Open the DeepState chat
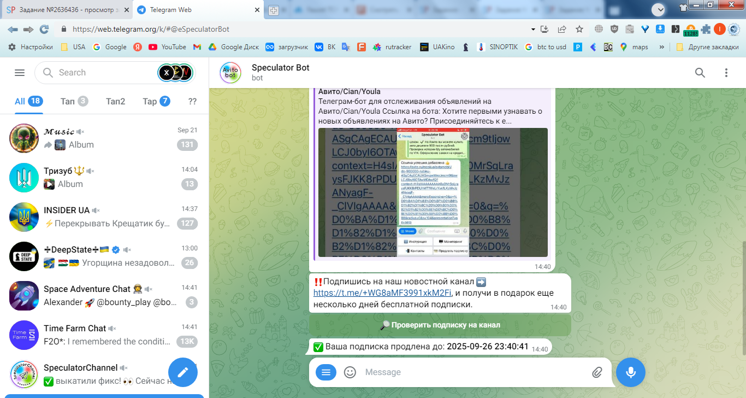The height and width of the screenshot is (398, 746). (104, 256)
